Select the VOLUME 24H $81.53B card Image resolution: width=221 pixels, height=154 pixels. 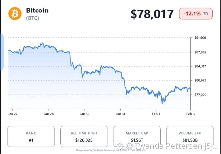coord(190,137)
